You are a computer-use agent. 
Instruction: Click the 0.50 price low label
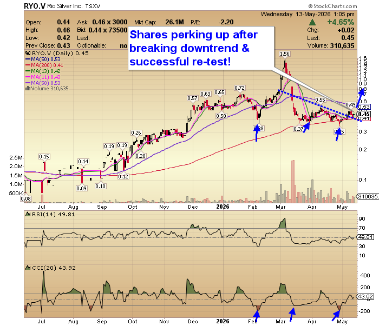pos(221,116)
